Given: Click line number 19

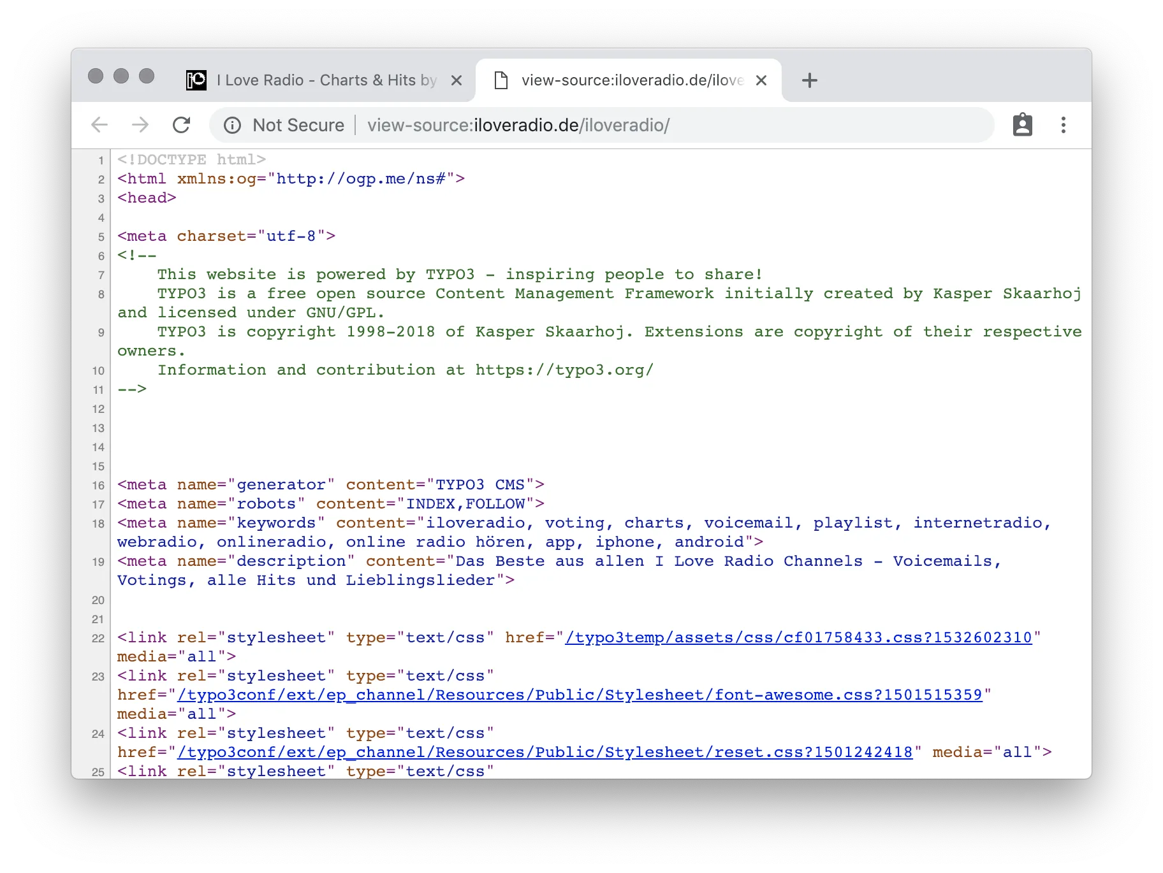Looking at the screenshot, I should [98, 561].
